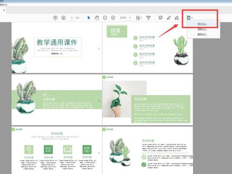Close the document tab with X
The height and width of the screenshot is (174, 232).
point(4,10)
